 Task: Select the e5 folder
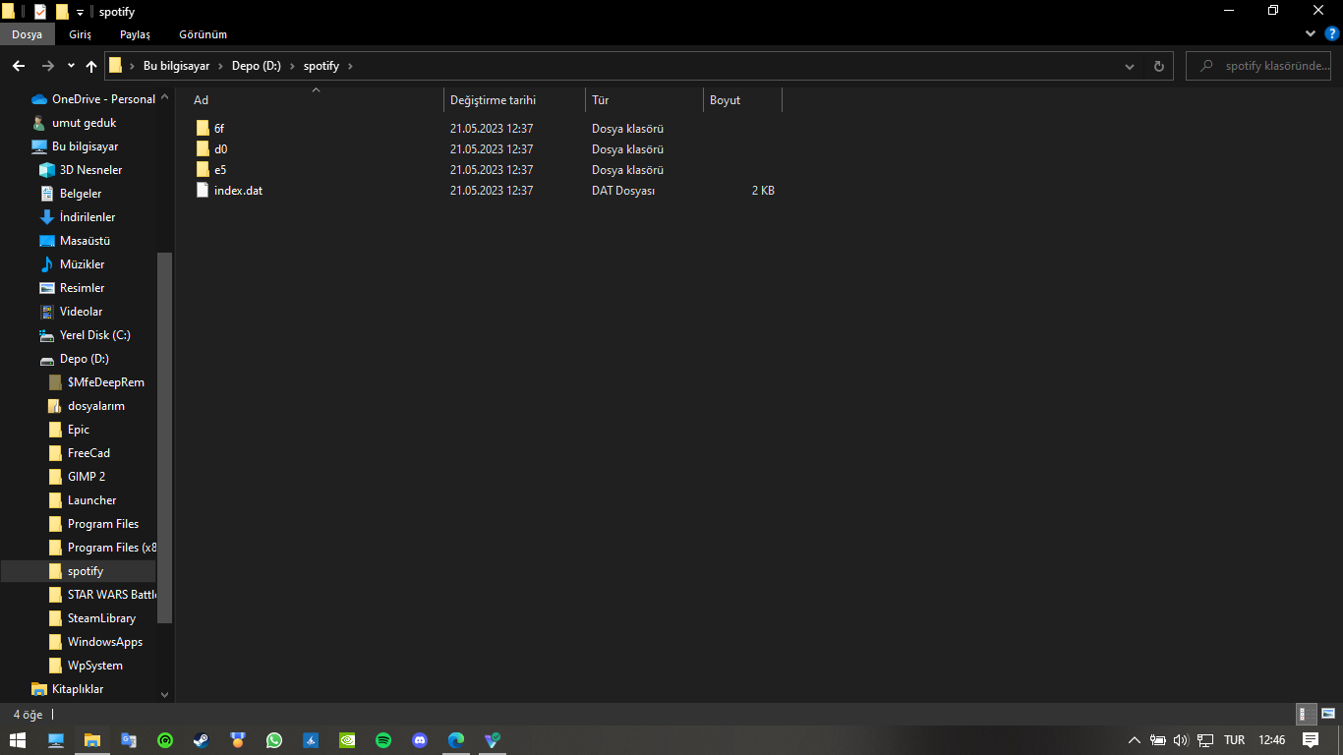(220, 170)
